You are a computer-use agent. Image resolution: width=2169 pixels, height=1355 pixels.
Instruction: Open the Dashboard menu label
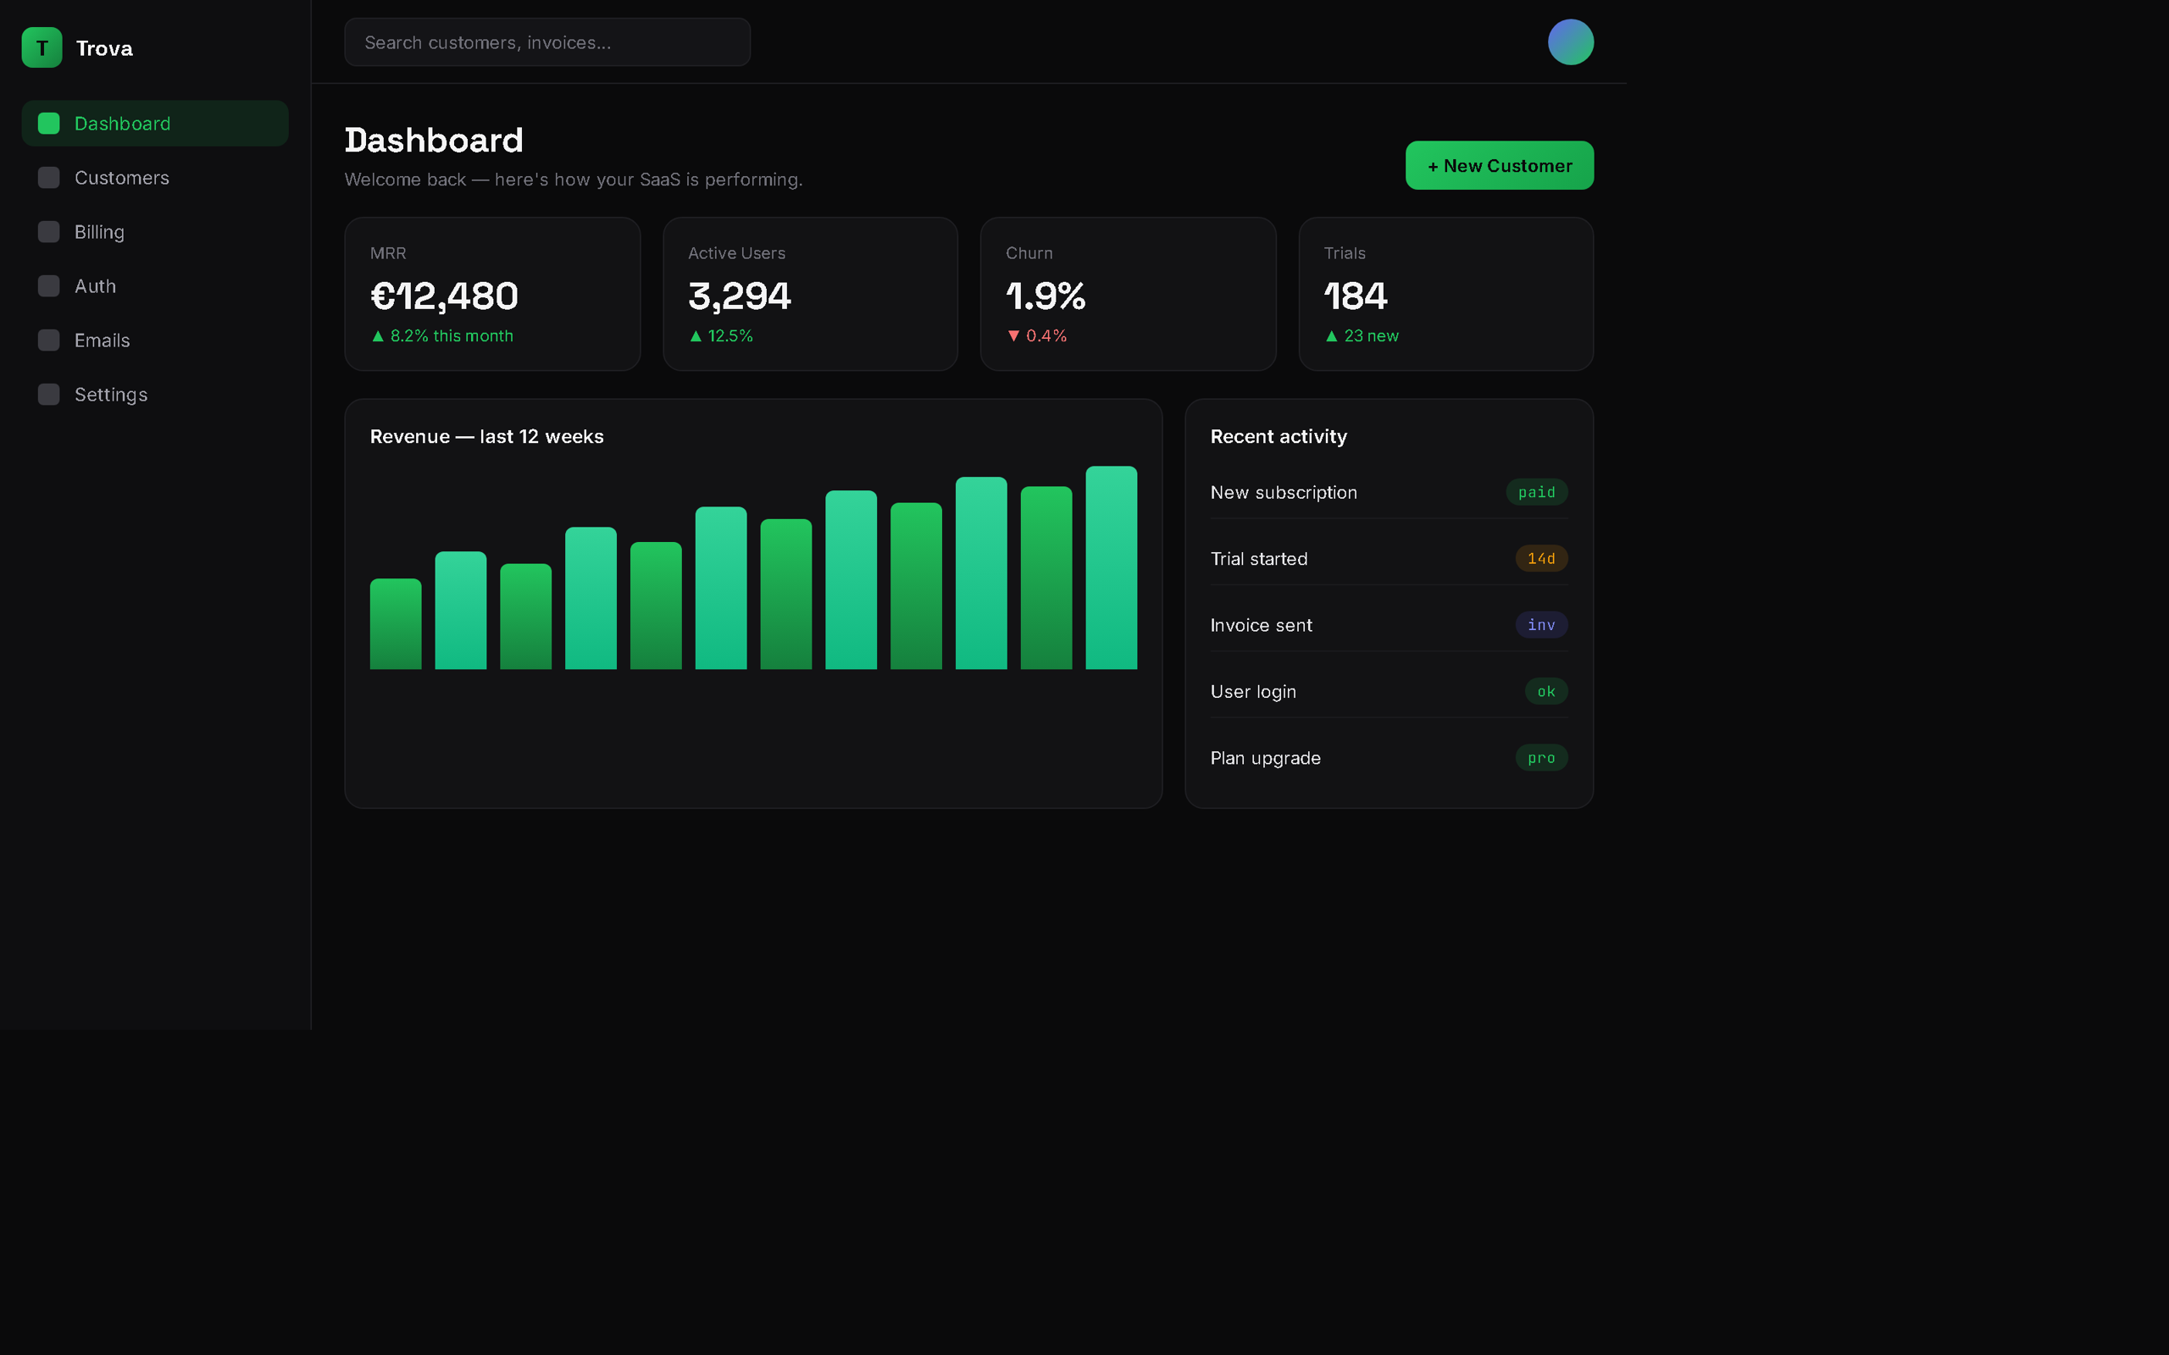pyautogui.click(x=123, y=124)
